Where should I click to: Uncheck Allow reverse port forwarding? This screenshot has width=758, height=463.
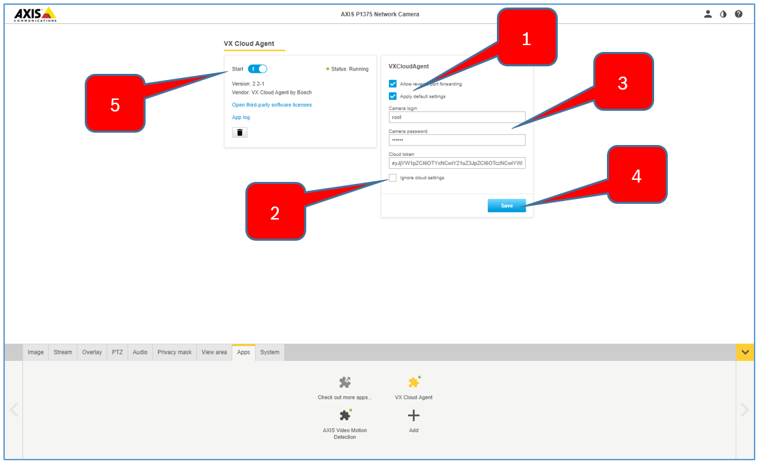(x=393, y=84)
